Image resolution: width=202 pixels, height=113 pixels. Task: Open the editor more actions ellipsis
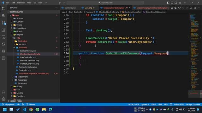click(199, 8)
